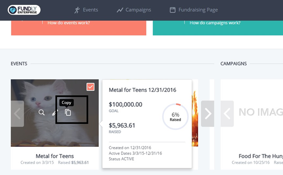
Task: Click the Fundly Enterprise logo
Action: [x=24, y=10]
